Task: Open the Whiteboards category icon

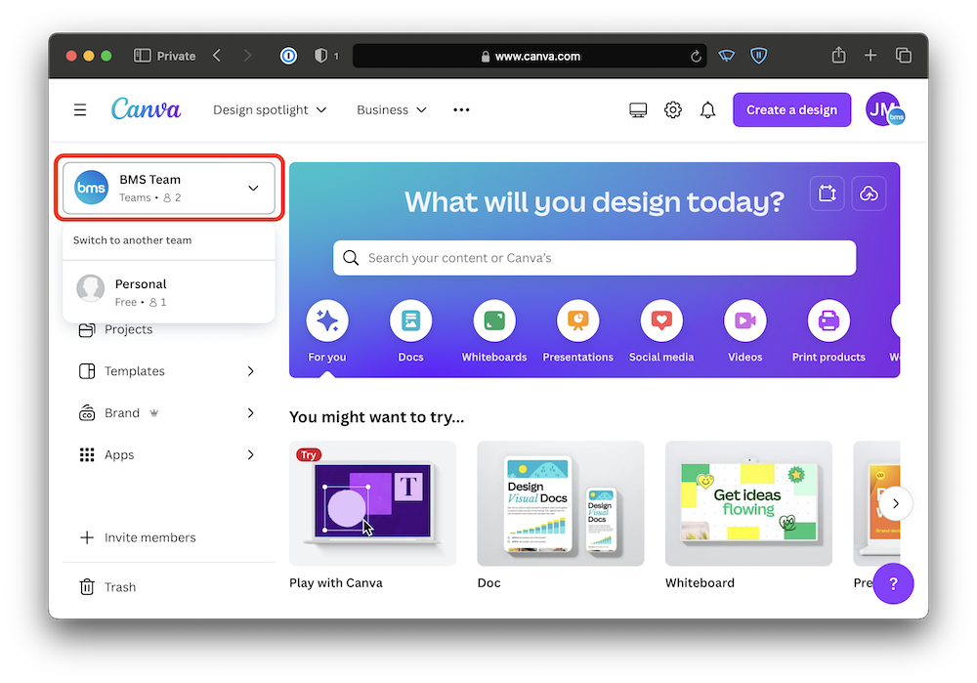Action: [494, 321]
